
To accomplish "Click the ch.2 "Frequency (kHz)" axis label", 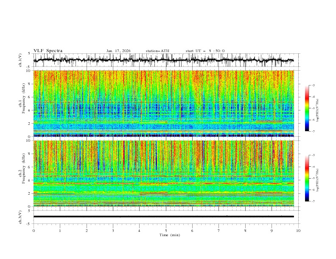I will 24,168.
